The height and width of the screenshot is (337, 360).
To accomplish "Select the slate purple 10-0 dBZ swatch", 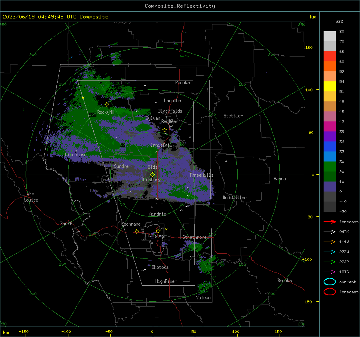I will click(x=330, y=187).
